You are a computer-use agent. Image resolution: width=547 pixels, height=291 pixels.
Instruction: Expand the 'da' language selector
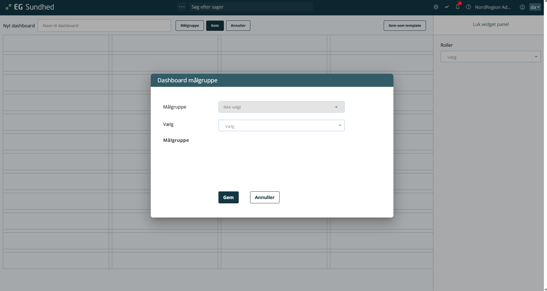click(x=535, y=7)
